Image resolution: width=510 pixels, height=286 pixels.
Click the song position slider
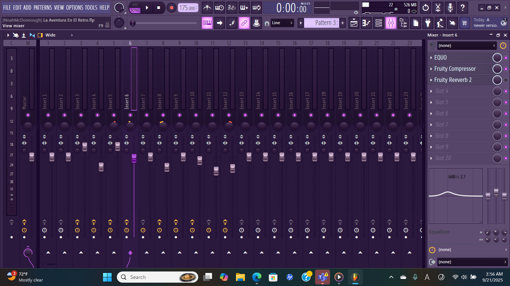[x=164, y=23]
